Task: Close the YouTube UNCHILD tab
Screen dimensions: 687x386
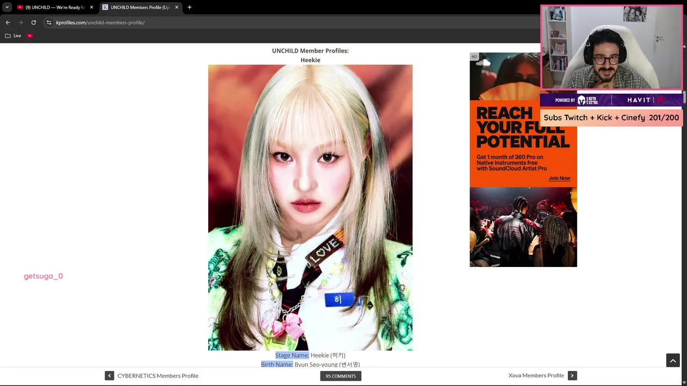Action: (91, 8)
